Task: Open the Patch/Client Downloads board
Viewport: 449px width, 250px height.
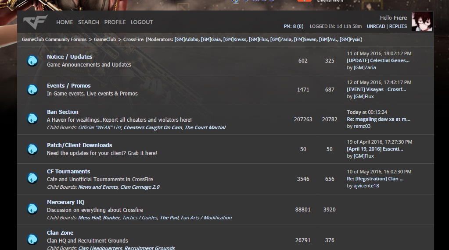Action: click(x=79, y=145)
